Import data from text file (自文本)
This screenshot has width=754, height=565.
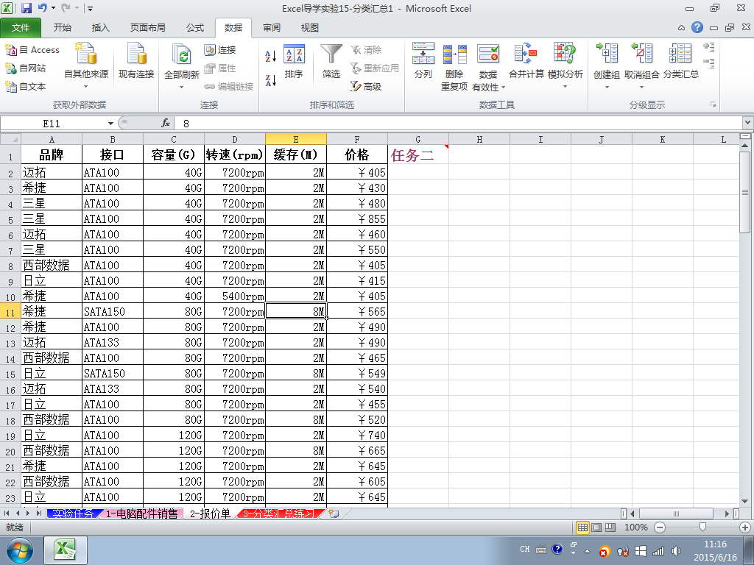click(26, 87)
